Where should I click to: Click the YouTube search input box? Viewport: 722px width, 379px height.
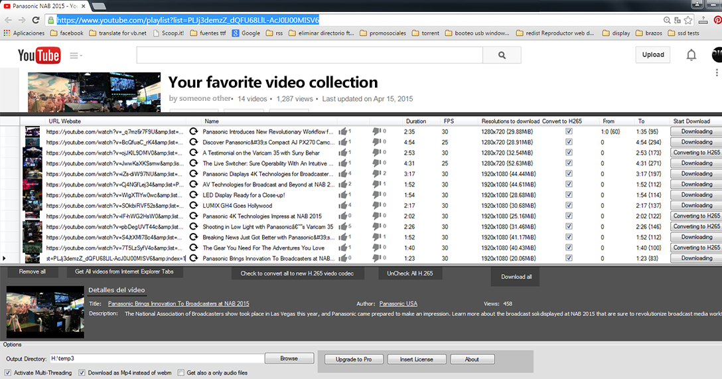309,55
